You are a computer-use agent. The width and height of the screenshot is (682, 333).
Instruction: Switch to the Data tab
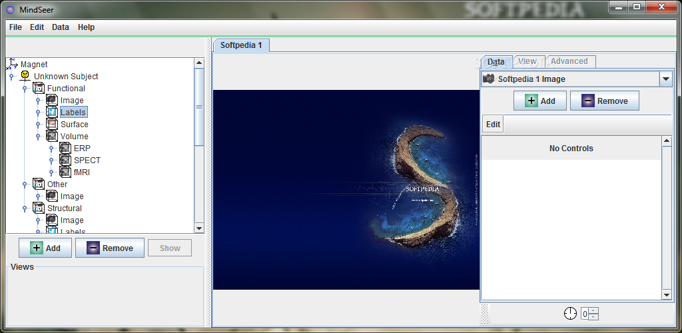[x=496, y=62]
